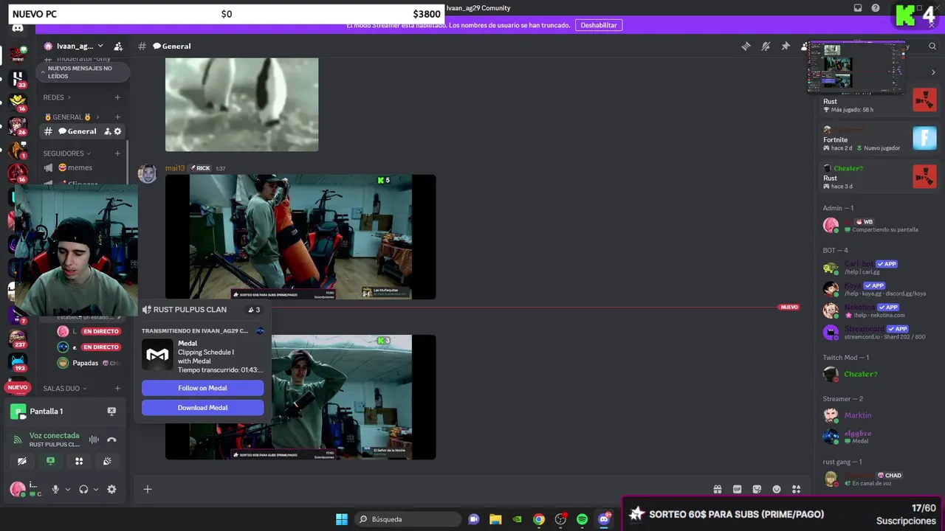The height and width of the screenshot is (531, 945).
Task: Open headphone output options arrow
Action: [x=95, y=489]
